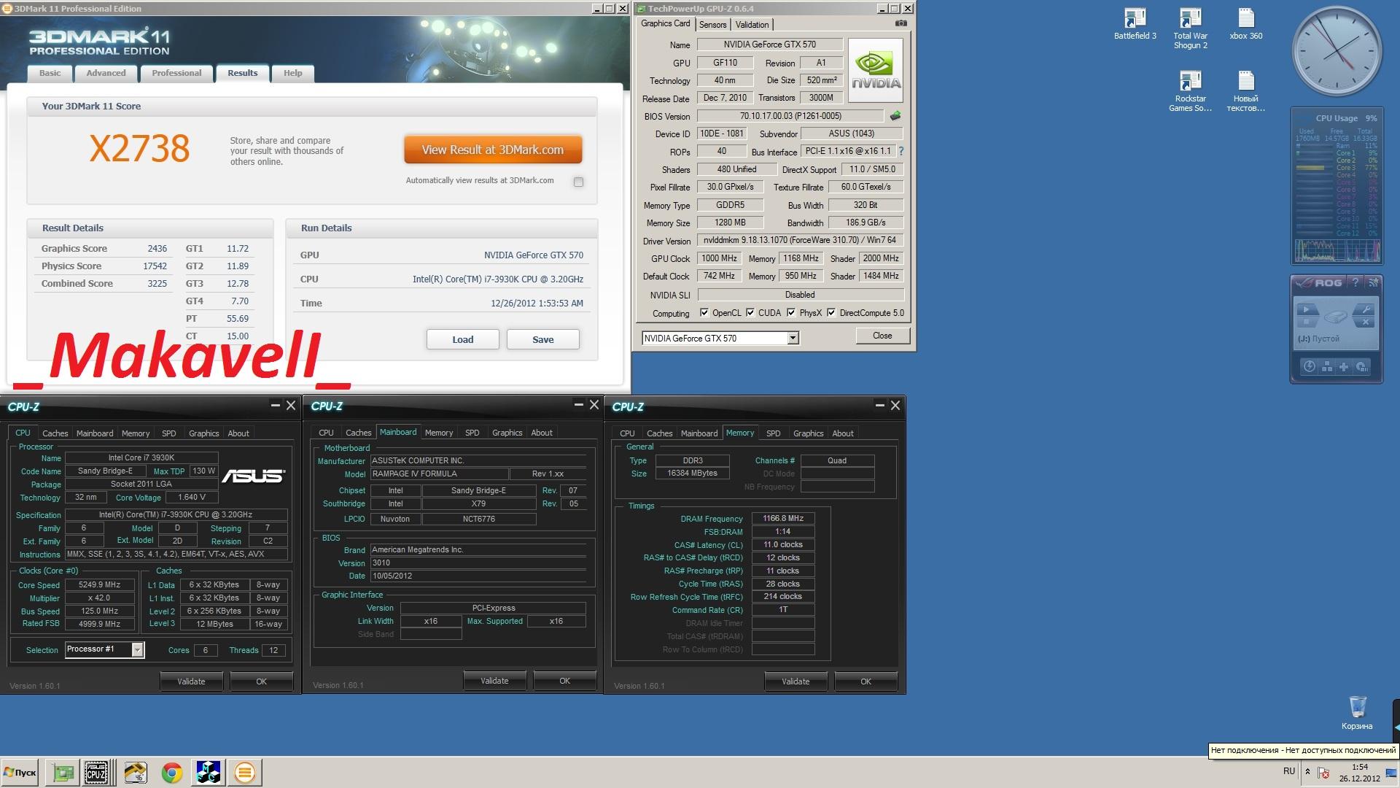Screen dimensions: 1400x788
Task: Open the Корзина recycle bin
Action: (x=1357, y=712)
